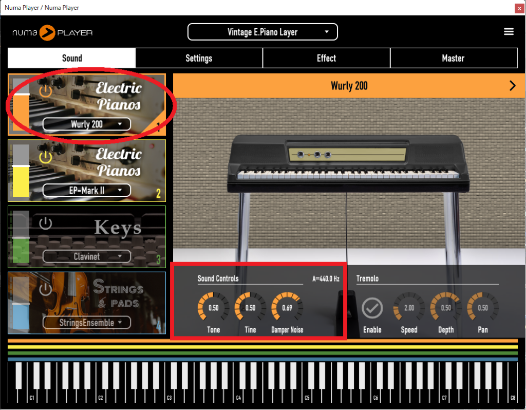
Task: Switch to the Effect tab
Action: click(x=326, y=58)
